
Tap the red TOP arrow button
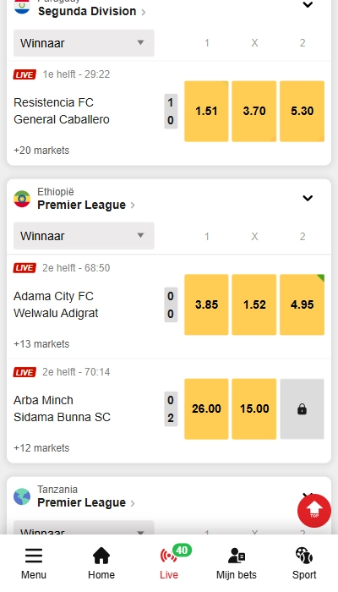click(x=314, y=511)
